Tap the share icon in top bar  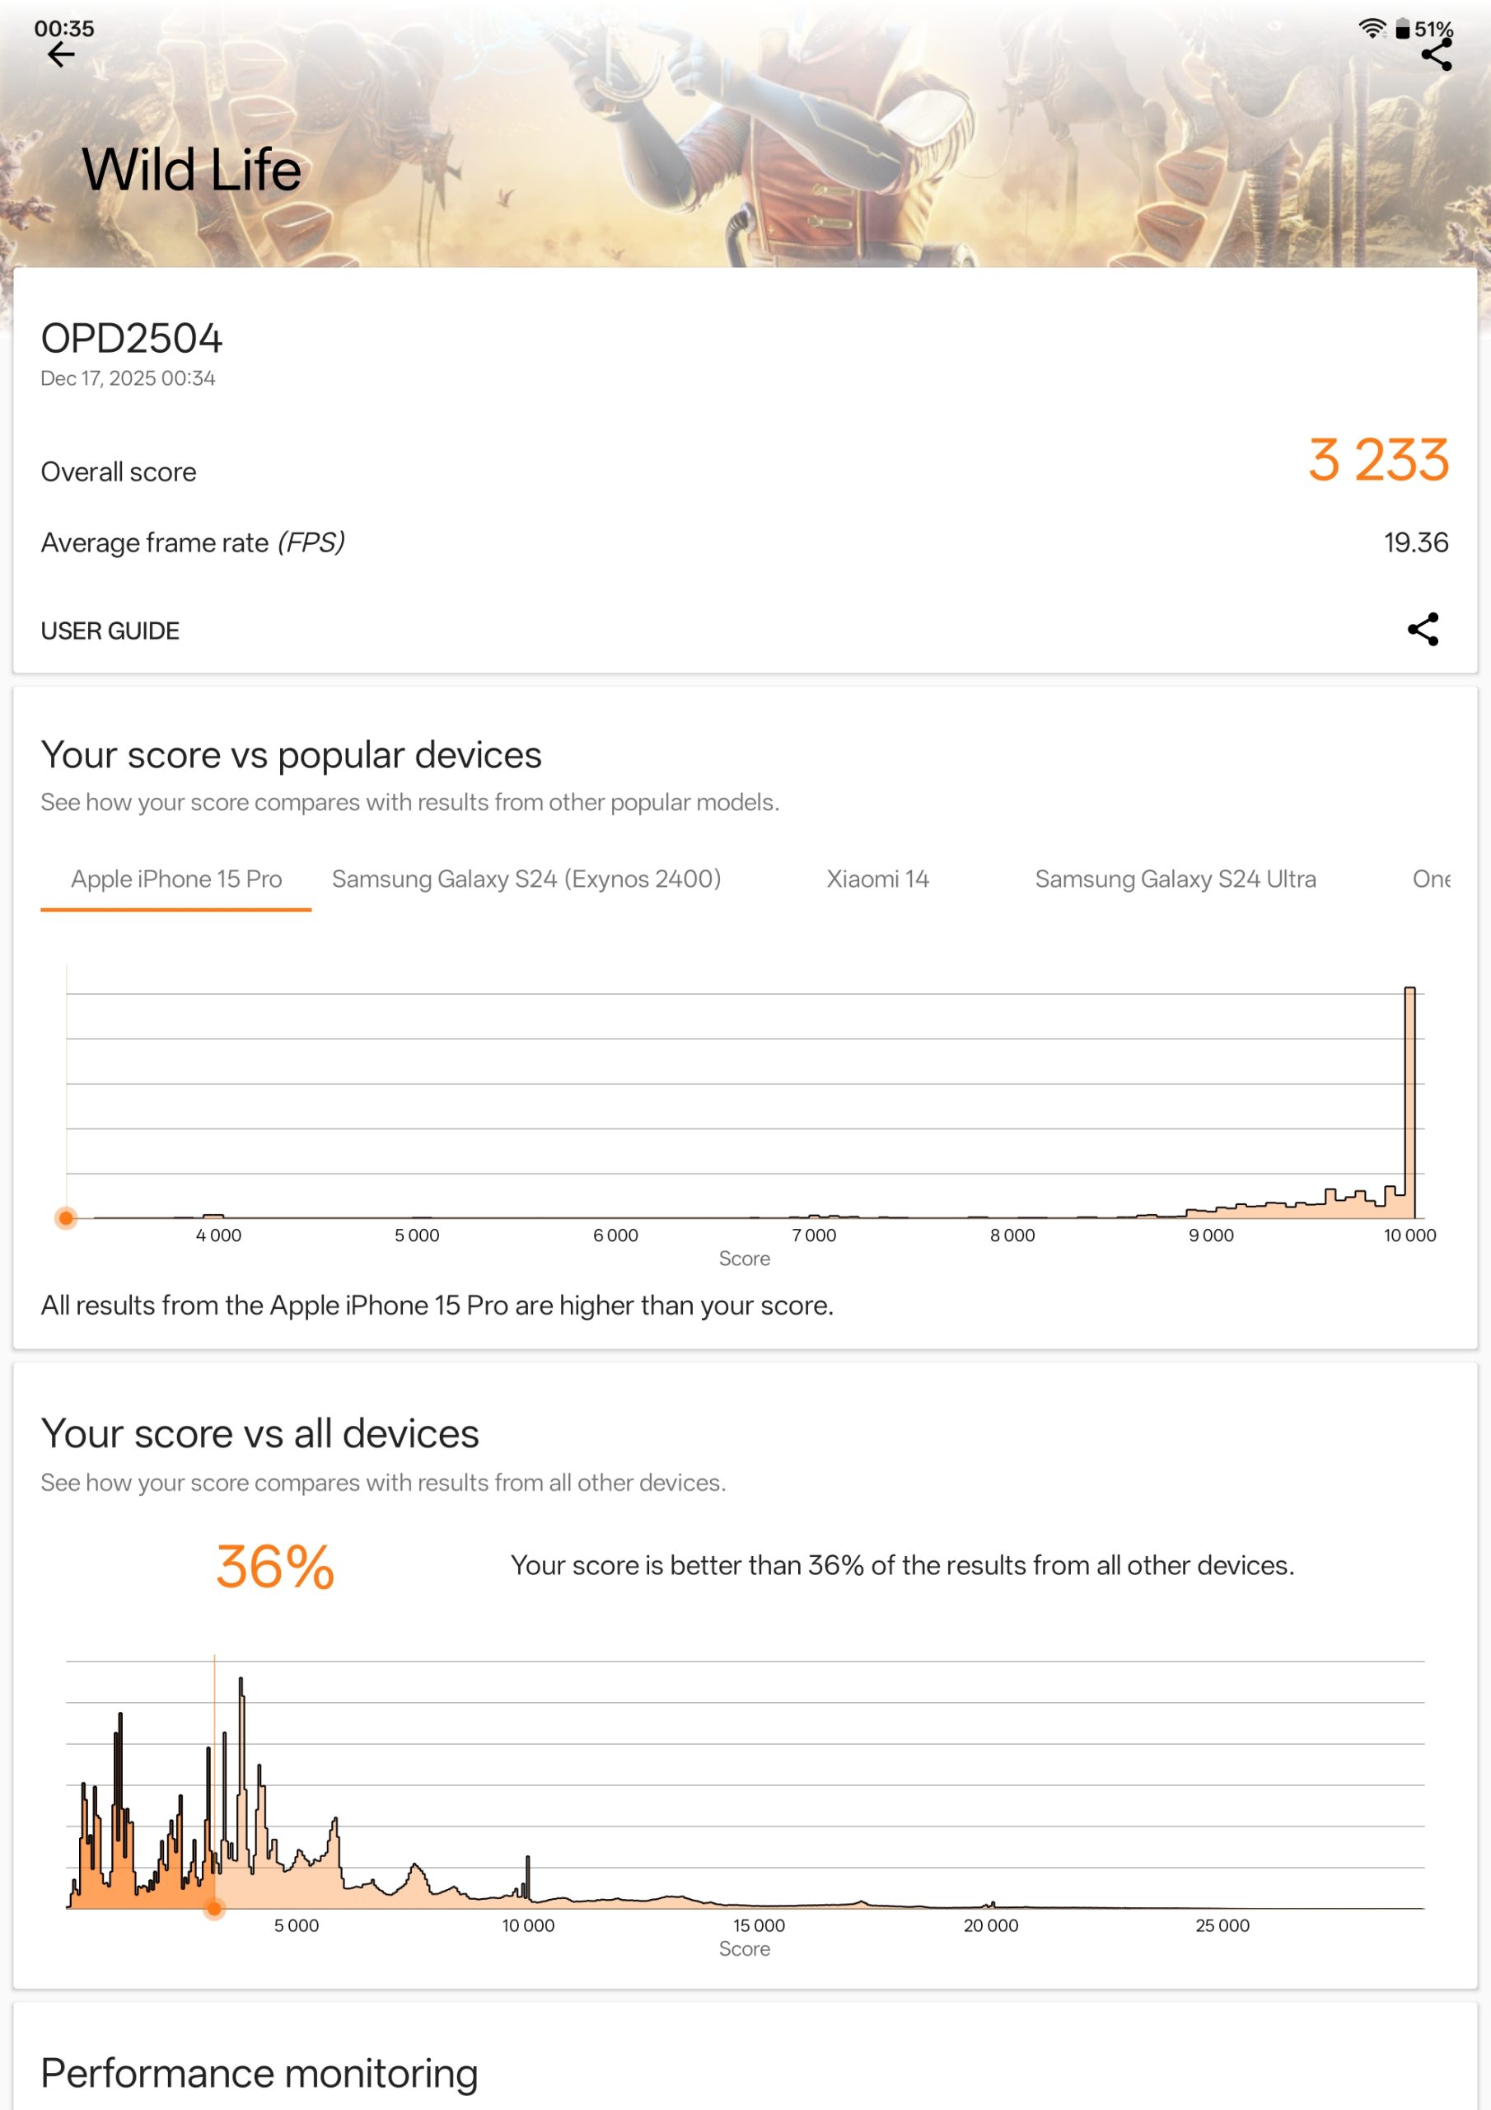(x=1436, y=55)
